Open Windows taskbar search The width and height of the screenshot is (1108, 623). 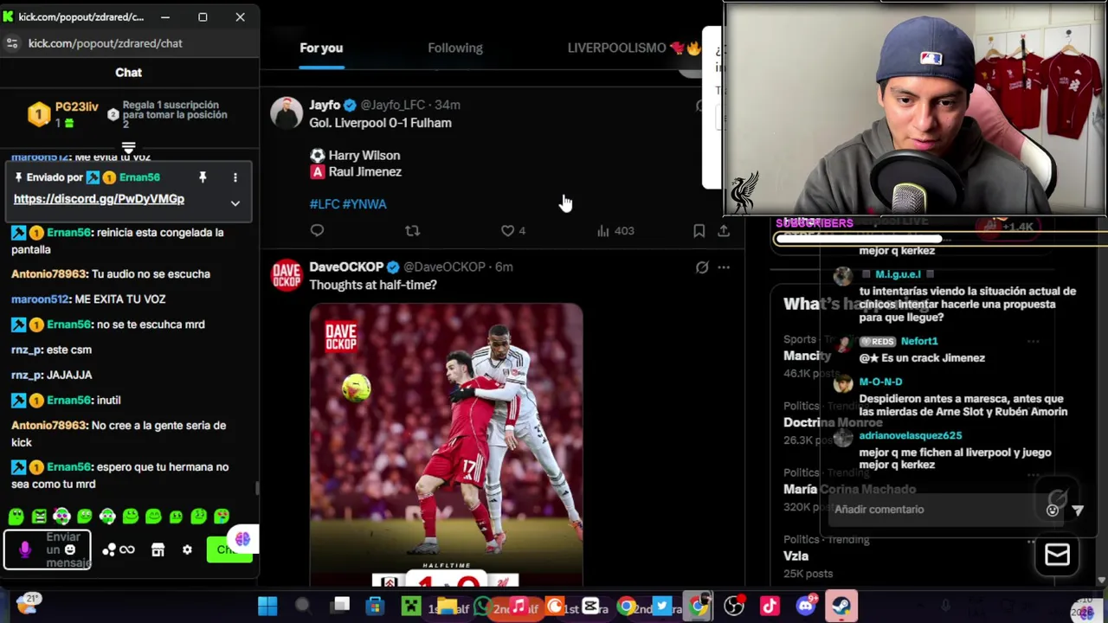coord(302,607)
